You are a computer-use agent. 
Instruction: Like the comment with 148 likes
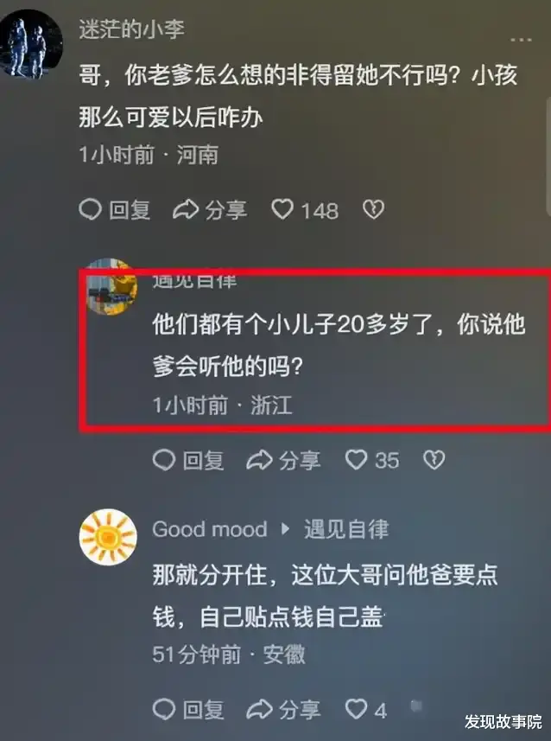pos(282,209)
